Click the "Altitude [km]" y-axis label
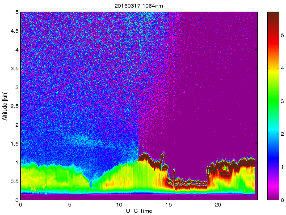The height and width of the screenshot is (215, 286). point(5,106)
